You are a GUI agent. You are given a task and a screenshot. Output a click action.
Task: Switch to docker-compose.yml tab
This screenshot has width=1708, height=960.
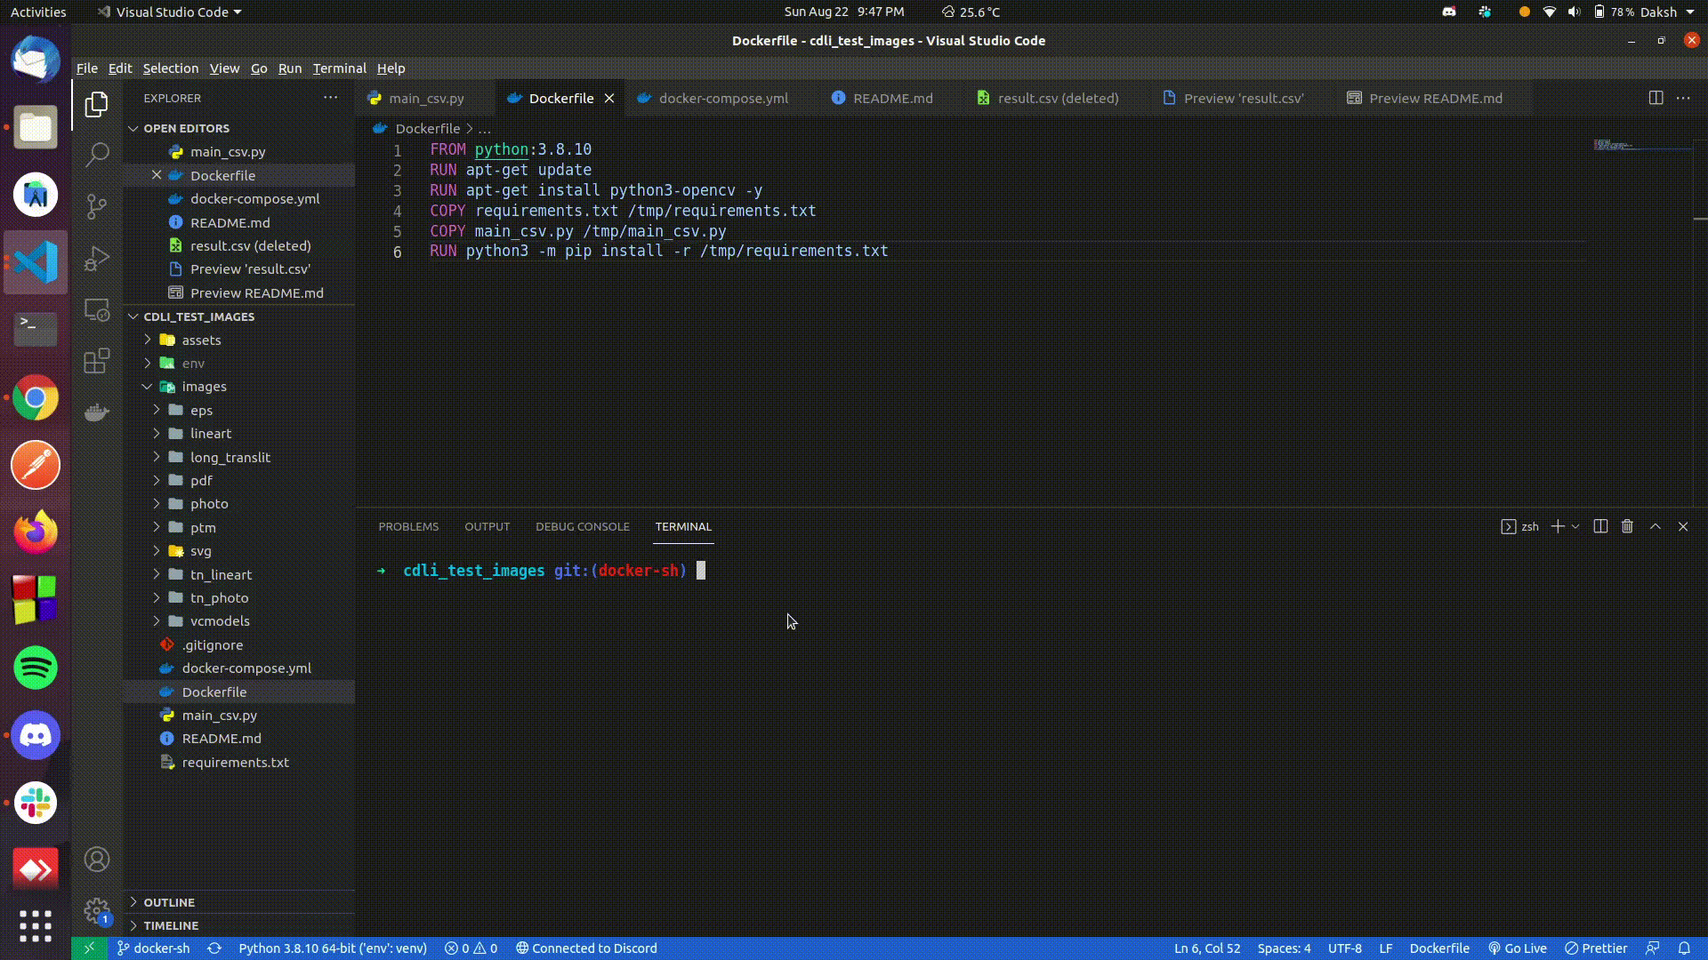point(722,98)
